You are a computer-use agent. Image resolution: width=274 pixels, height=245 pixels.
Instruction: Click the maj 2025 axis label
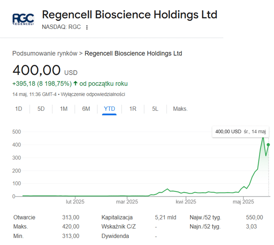pyautogui.click(x=243, y=202)
